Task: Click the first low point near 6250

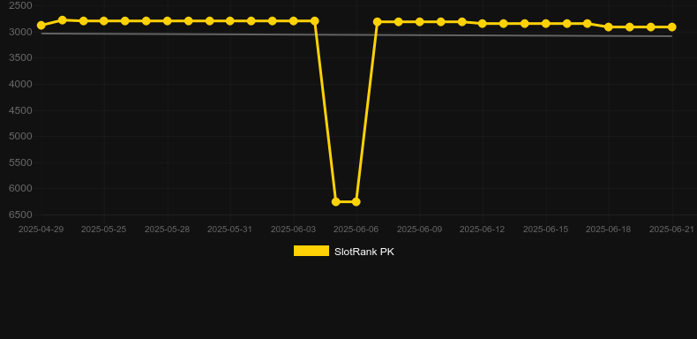Action: click(x=335, y=201)
